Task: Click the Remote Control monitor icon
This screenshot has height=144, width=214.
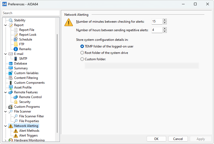Action: (x=16, y=97)
